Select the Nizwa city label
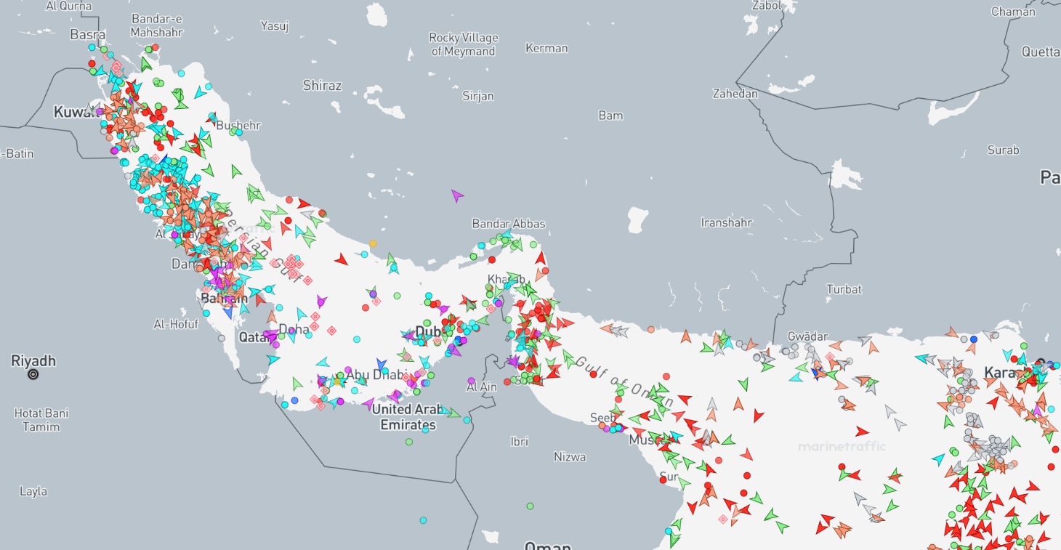The height and width of the screenshot is (550, 1061). coord(569,457)
